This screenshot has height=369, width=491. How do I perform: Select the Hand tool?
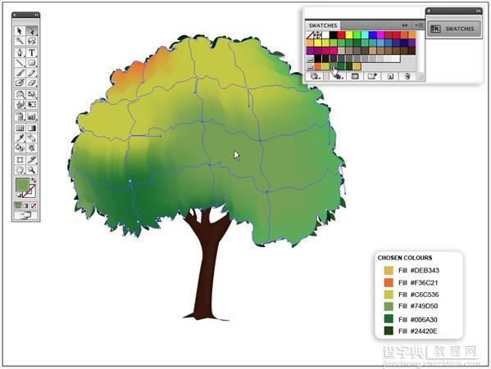click(x=20, y=169)
